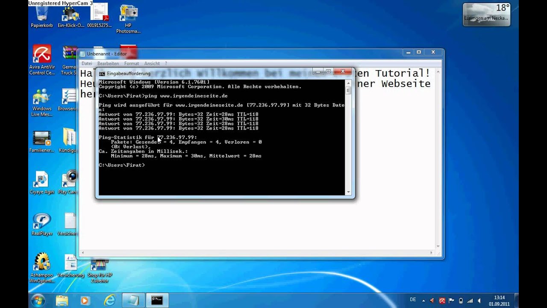
Task: Open the Ansicht menu in Editor
Action: pos(152,63)
